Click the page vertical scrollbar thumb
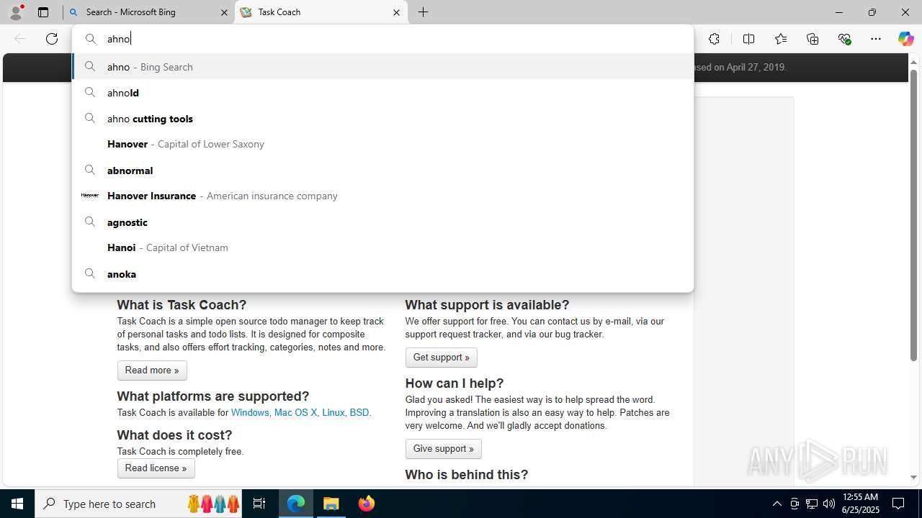Screen dimensions: 922x518 [x=913, y=216]
